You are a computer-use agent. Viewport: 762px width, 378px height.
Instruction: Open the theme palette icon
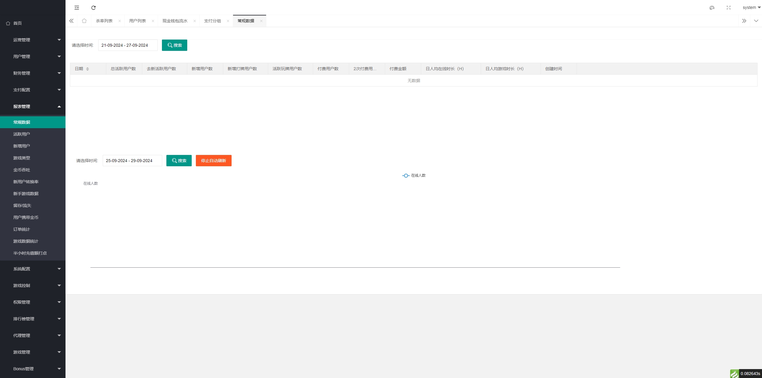pyautogui.click(x=712, y=8)
